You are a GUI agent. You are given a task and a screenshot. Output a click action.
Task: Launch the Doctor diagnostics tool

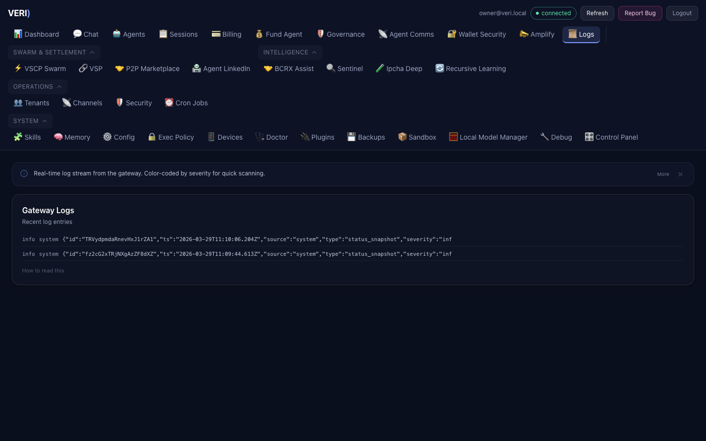point(272,137)
